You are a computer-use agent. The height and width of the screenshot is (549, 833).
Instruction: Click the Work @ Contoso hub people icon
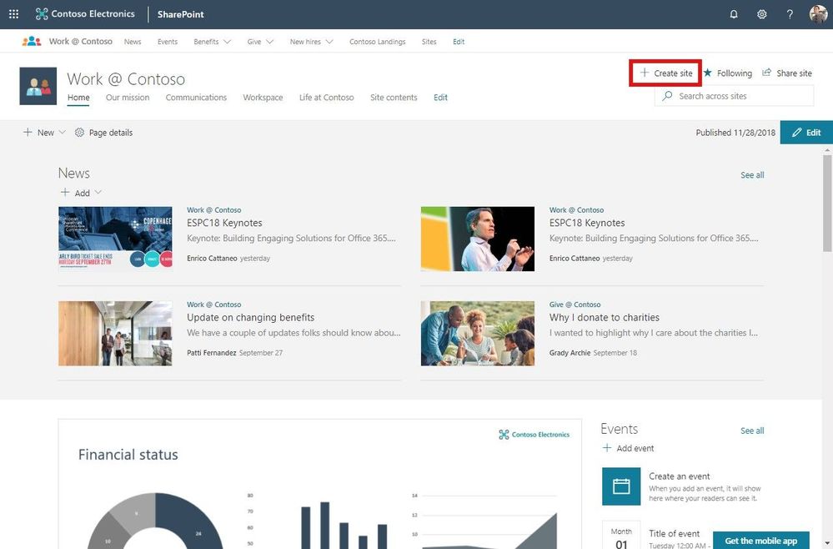32,41
